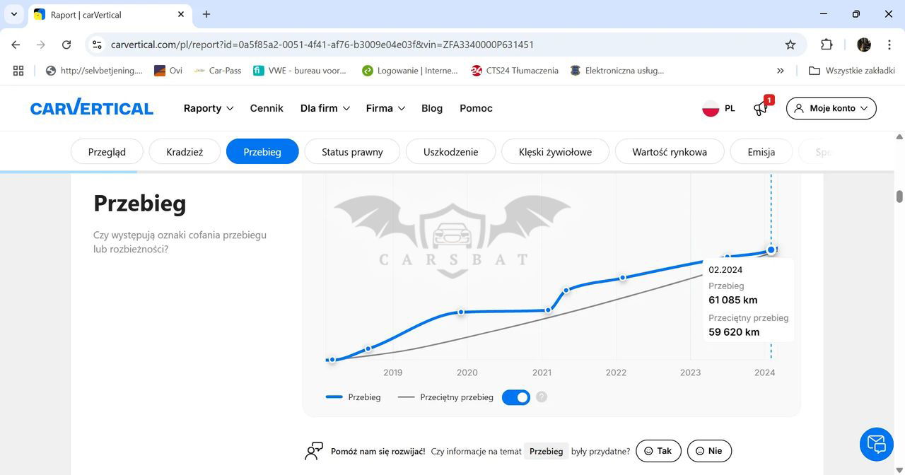905x475 pixels.
Task: Switch to Uszkodzenie tab
Action: click(450, 152)
